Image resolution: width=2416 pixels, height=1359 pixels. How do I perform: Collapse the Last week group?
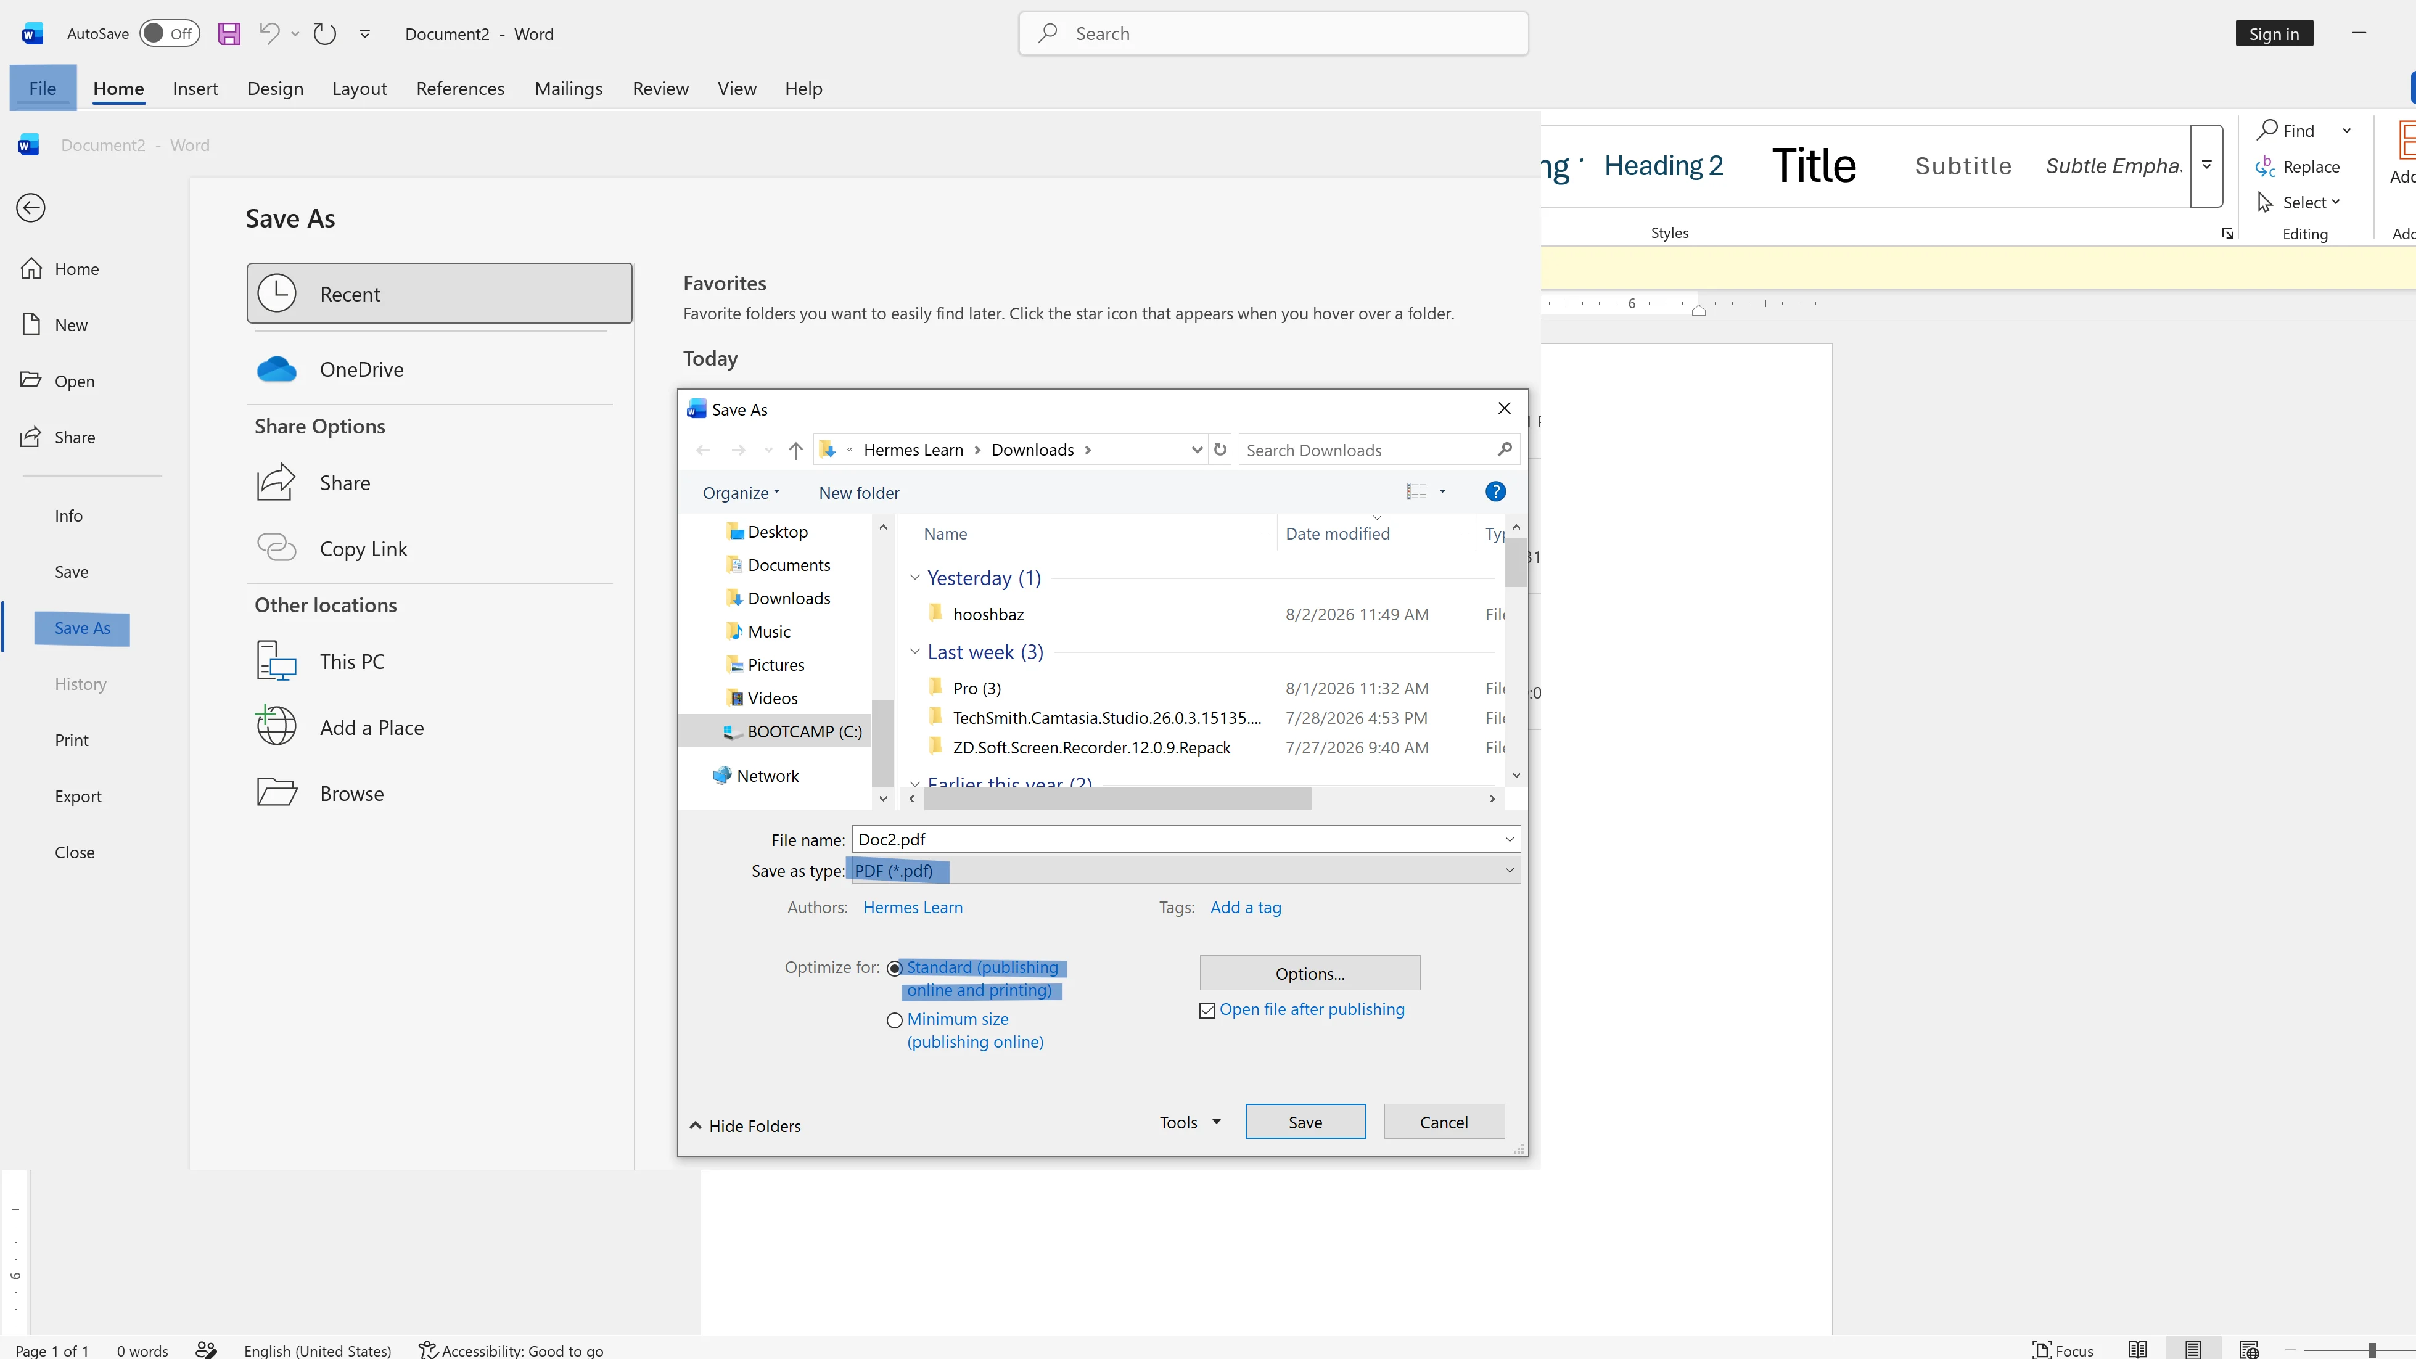click(x=914, y=651)
